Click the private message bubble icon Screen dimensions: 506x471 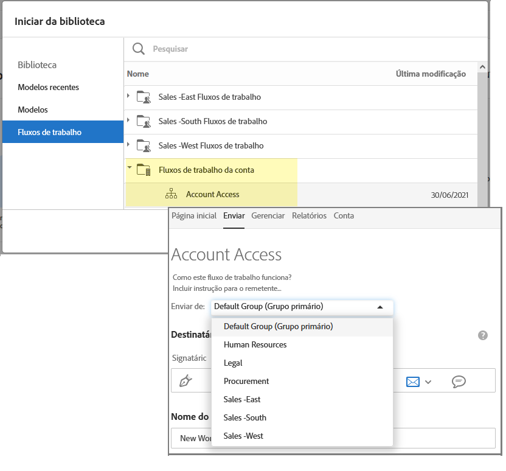click(459, 382)
